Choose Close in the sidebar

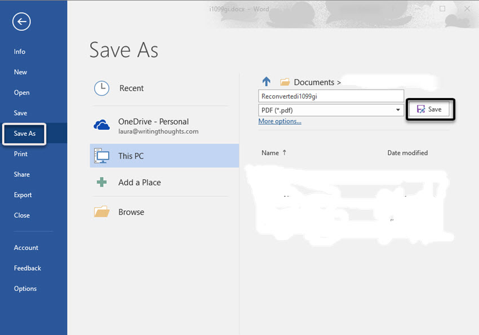pos(21,215)
